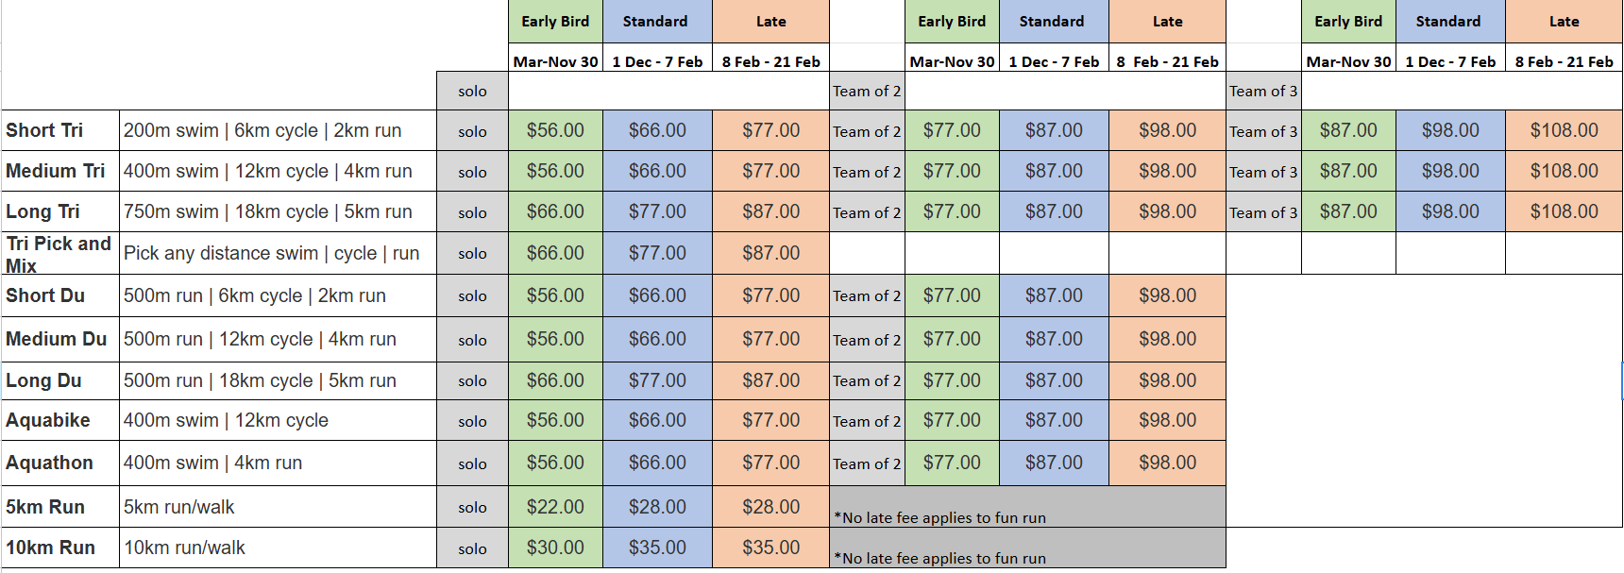Click the Tri Pick and Mix Late $87.00 cell
This screenshot has width=1624, height=573.
[x=770, y=253]
